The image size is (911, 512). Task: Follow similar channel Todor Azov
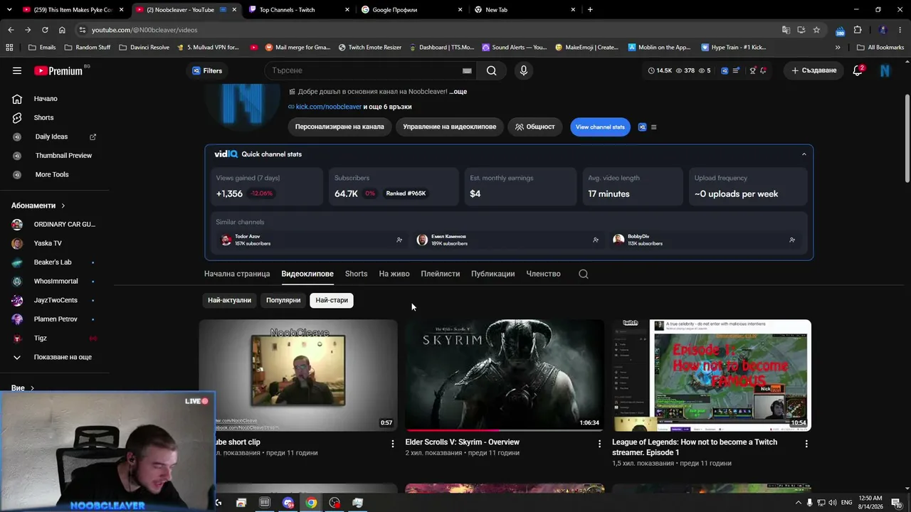click(399, 240)
